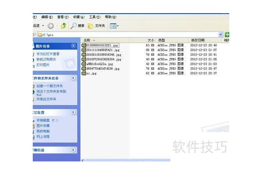Select file icon of 20100729163626304.jpg
Screen dimensions: 262x175
click(83, 59)
